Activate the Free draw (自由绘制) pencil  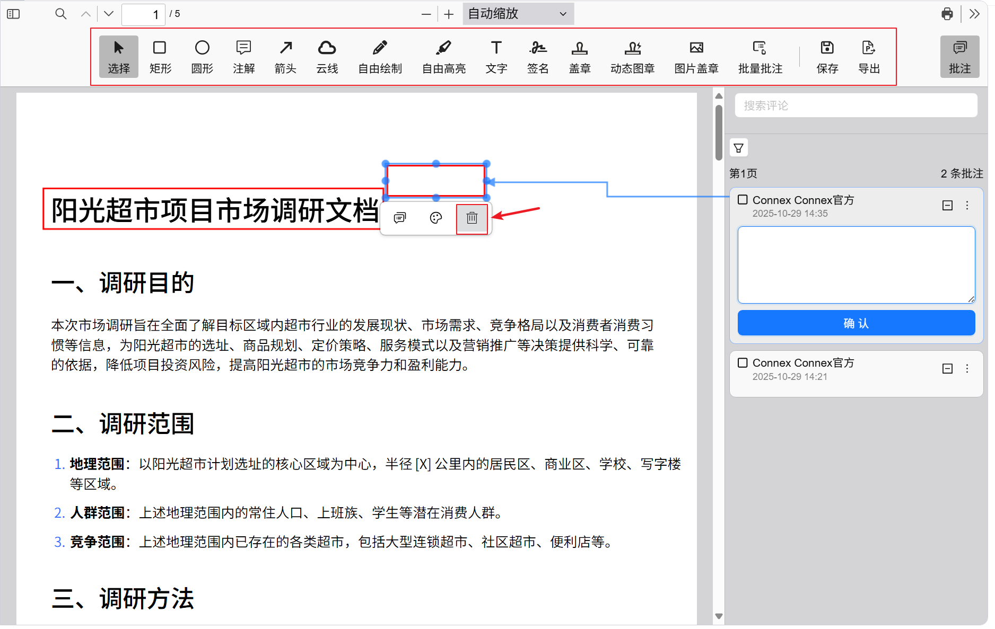pyautogui.click(x=380, y=57)
